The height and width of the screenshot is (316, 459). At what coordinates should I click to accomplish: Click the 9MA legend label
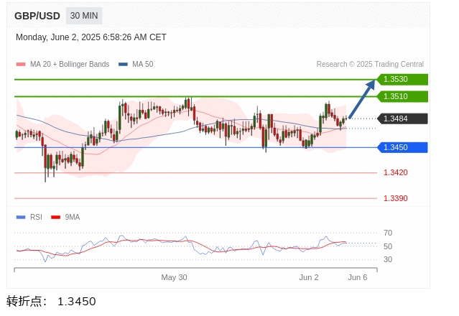click(x=73, y=217)
